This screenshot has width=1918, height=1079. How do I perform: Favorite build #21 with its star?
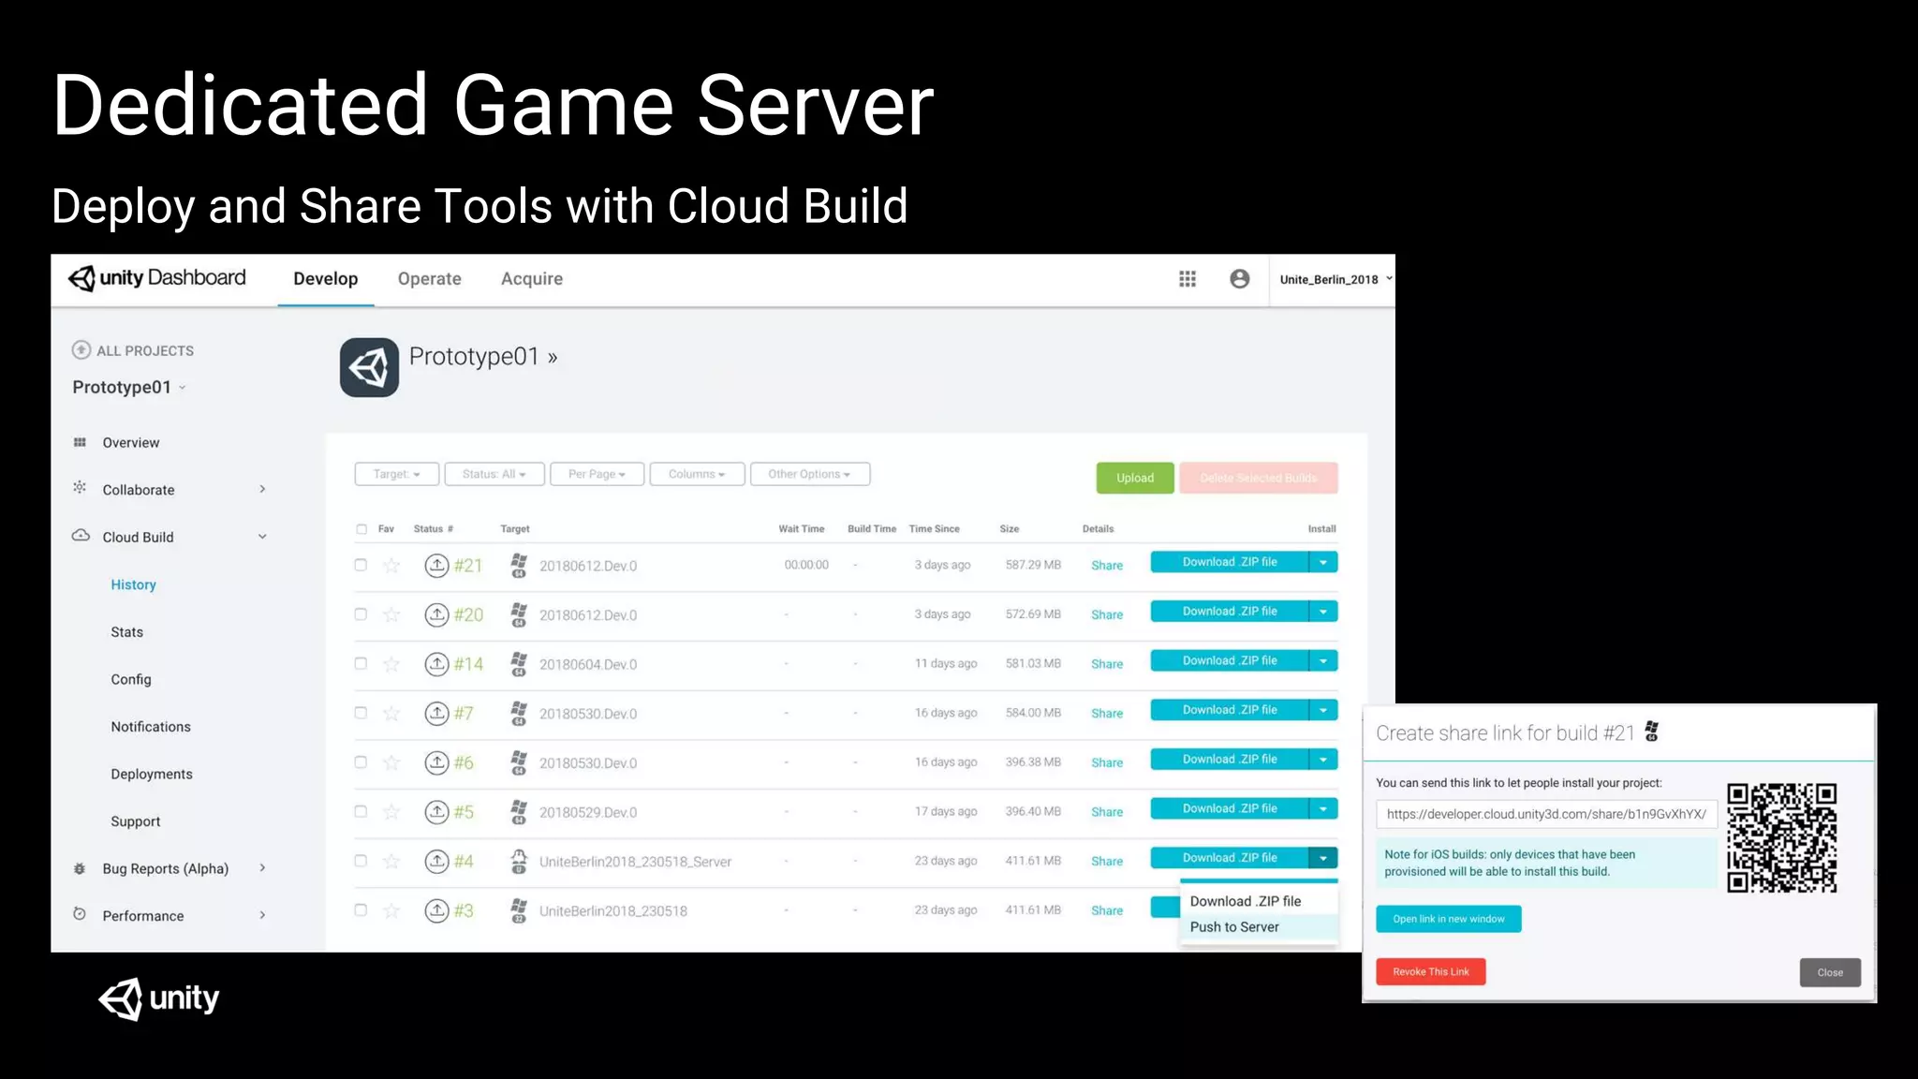pyautogui.click(x=391, y=566)
